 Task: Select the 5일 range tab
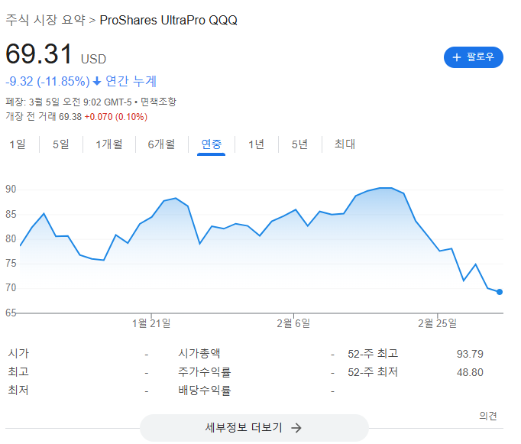point(61,144)
